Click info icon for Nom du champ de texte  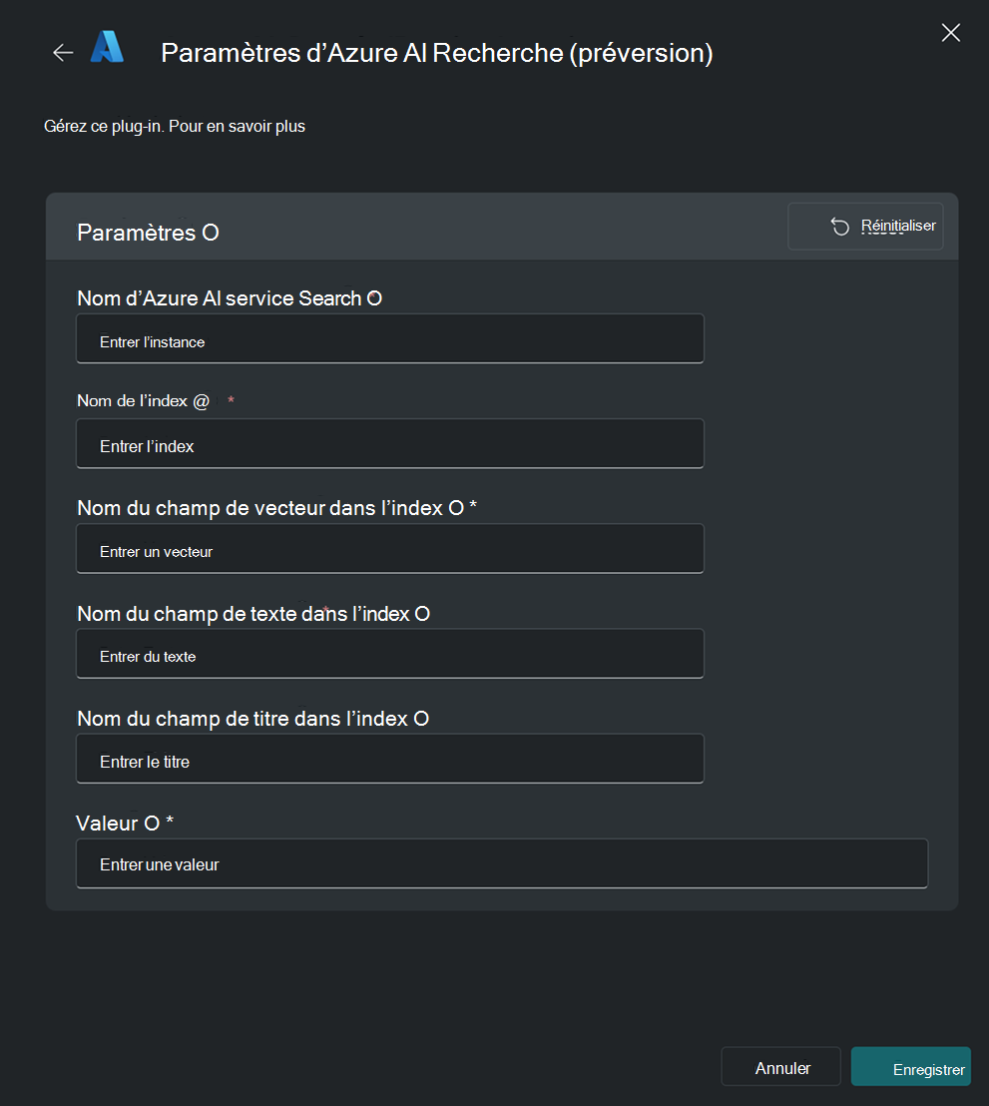click(x=421, y=614)
